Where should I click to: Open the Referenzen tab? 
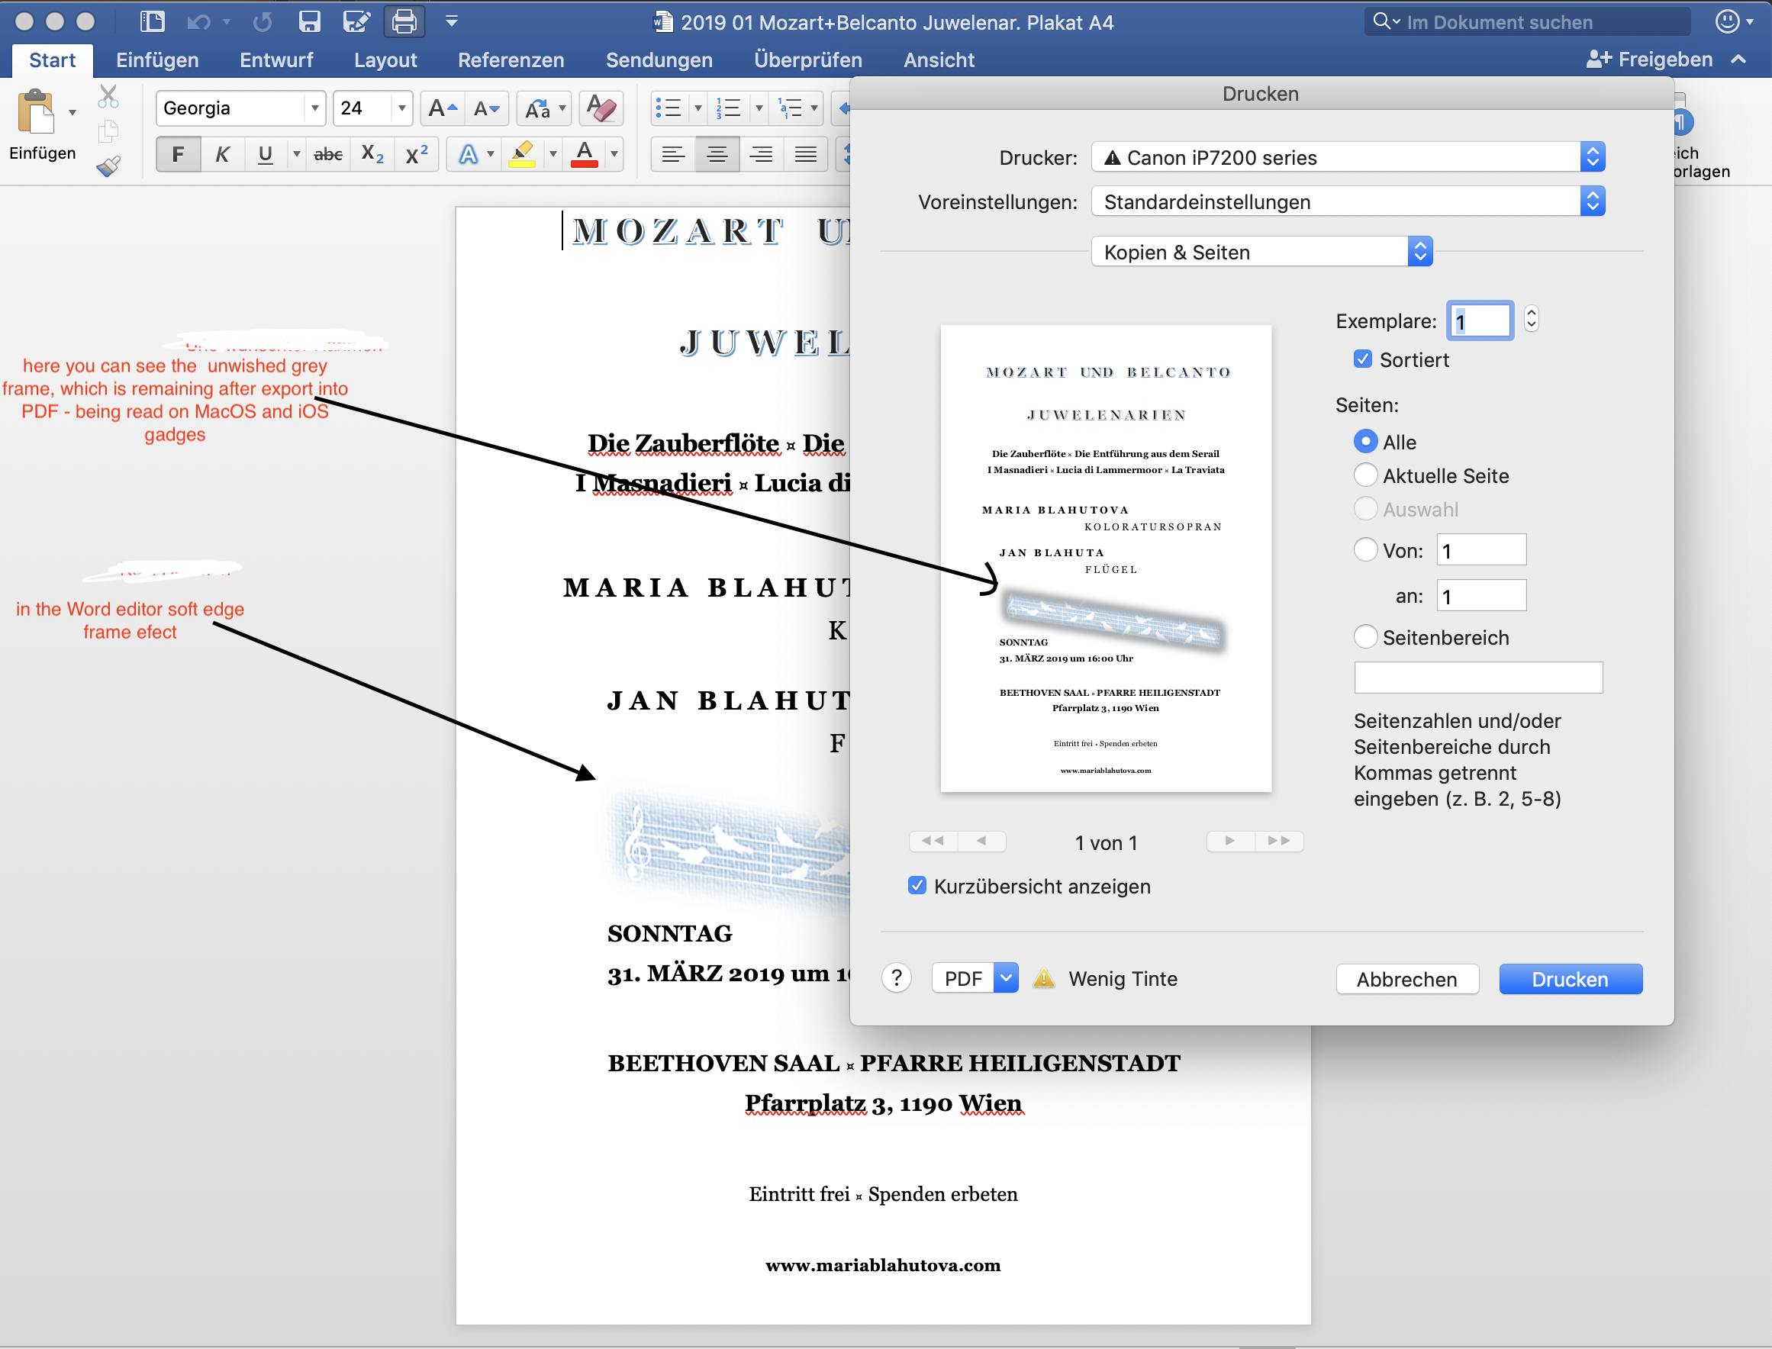pos(511,60)
